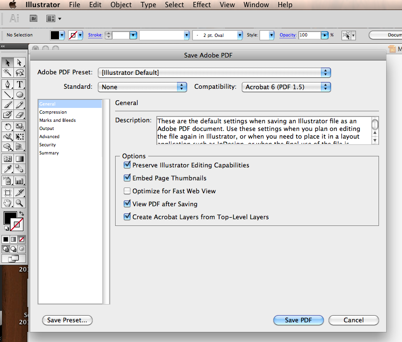This screenshot has width=402, height=342.
Task: Expand the opacity slider arrow
Action: 325,35
